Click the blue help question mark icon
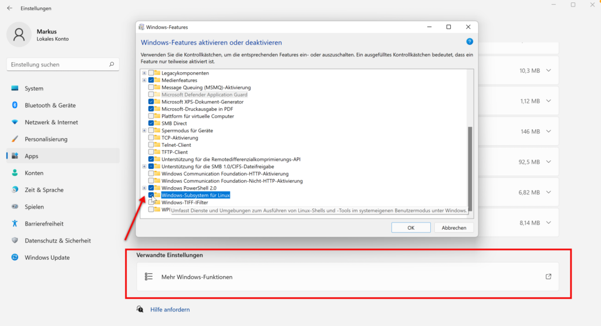This screenshot has height=326, width=601. (x=470, y=42)
